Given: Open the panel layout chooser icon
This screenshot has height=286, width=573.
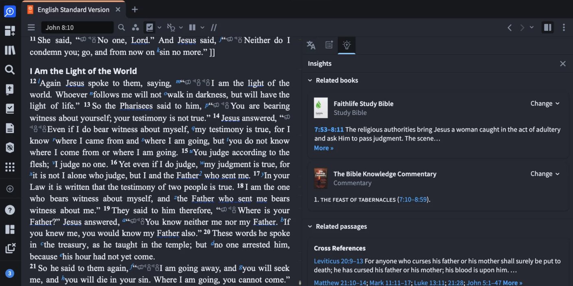Looking at the screenshot, I should [10, 230].
